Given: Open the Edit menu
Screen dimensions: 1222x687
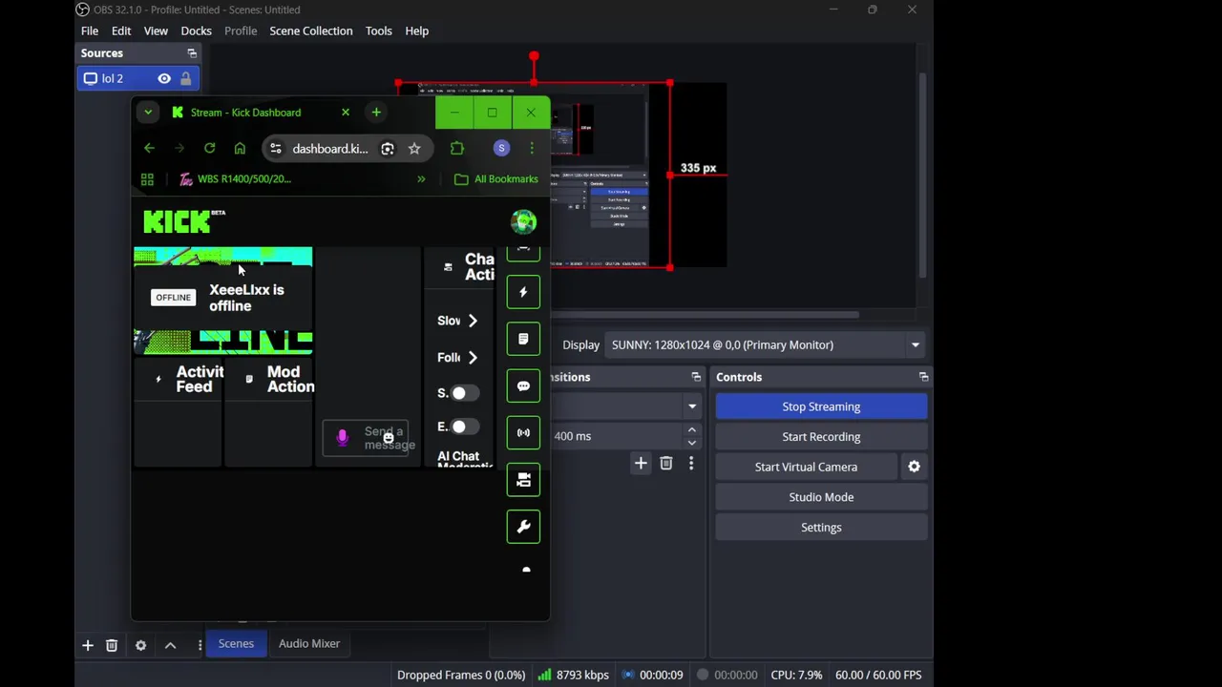Looking at the screenshot, I should [x=121, y=31].
